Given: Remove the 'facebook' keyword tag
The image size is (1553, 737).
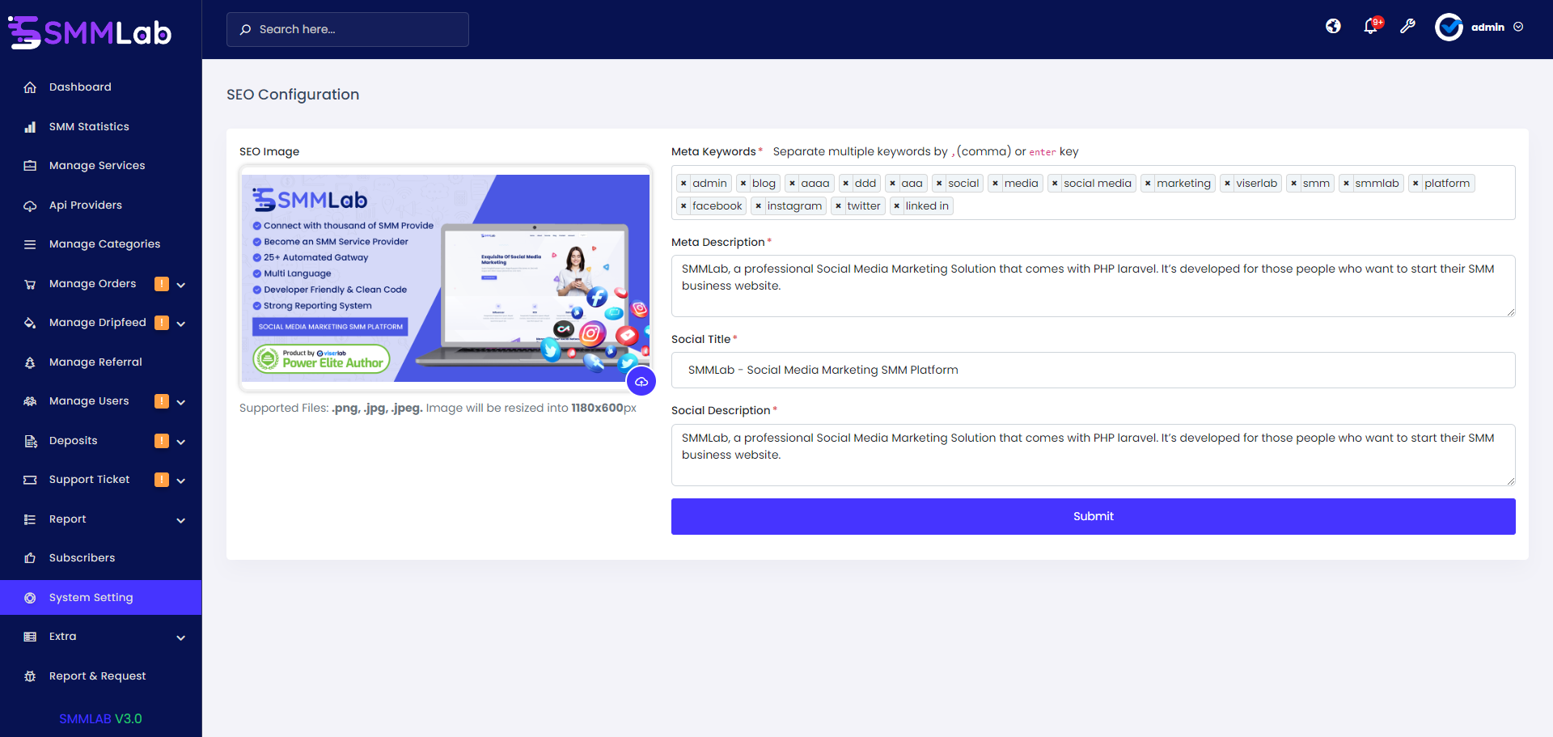Looking at the screenshot, I should click(683, 206).
